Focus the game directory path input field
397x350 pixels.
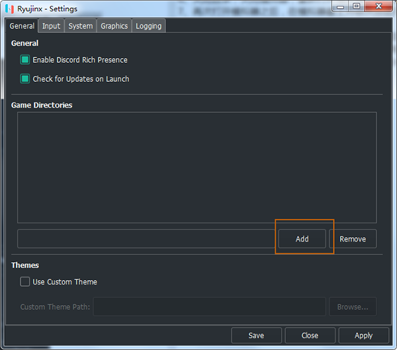tap(146, 239)
